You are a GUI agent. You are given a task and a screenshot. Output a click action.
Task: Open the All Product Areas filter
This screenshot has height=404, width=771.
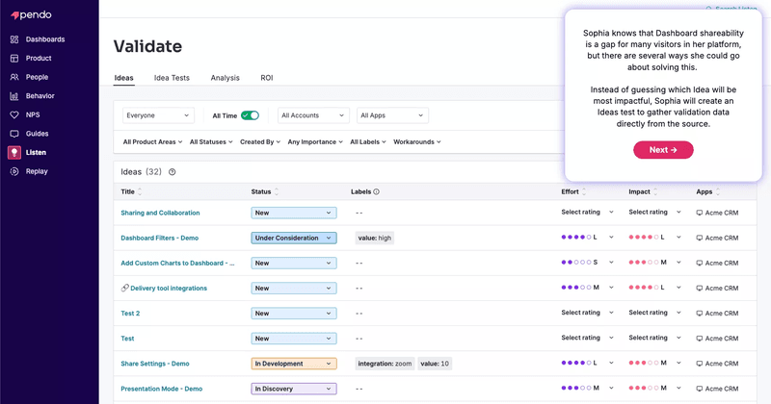tap(152, 142)
